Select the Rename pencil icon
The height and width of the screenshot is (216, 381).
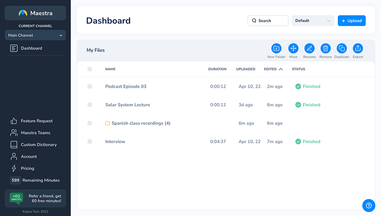tap(309, 48)
